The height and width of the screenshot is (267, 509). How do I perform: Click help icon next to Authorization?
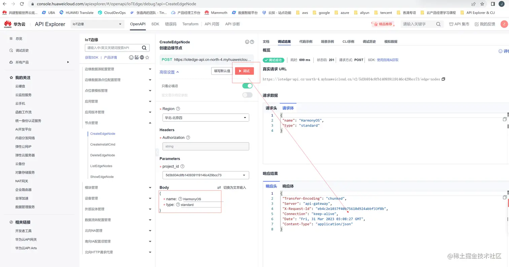pyautogui.click(x=188, y=138)
